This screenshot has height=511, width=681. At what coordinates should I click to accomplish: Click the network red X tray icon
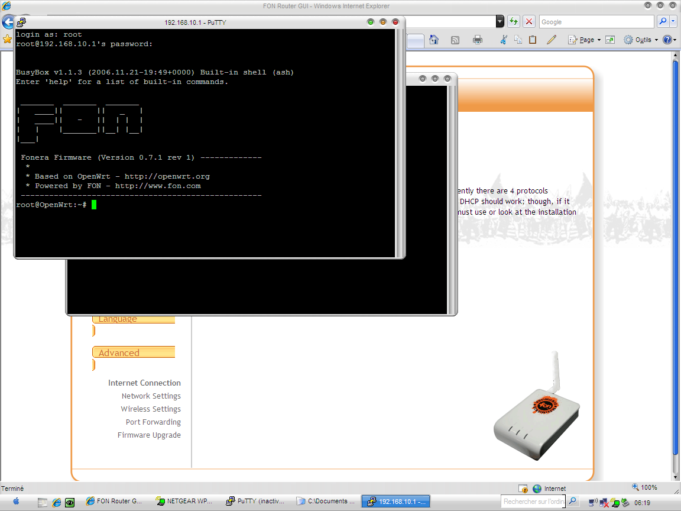[604, 503]
